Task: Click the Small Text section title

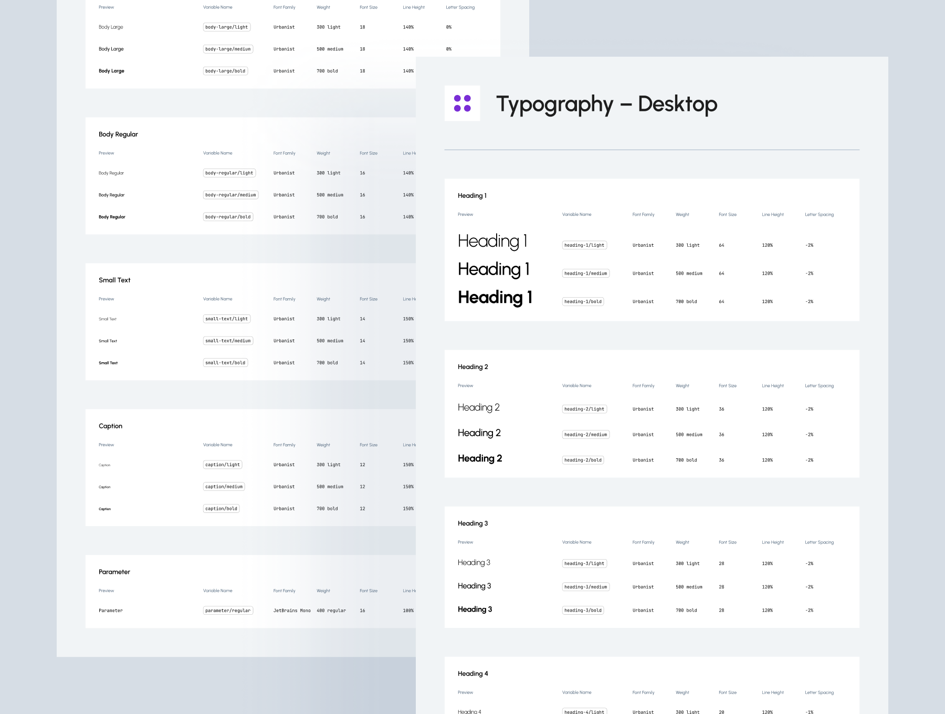Action: (x=114, y=280)
